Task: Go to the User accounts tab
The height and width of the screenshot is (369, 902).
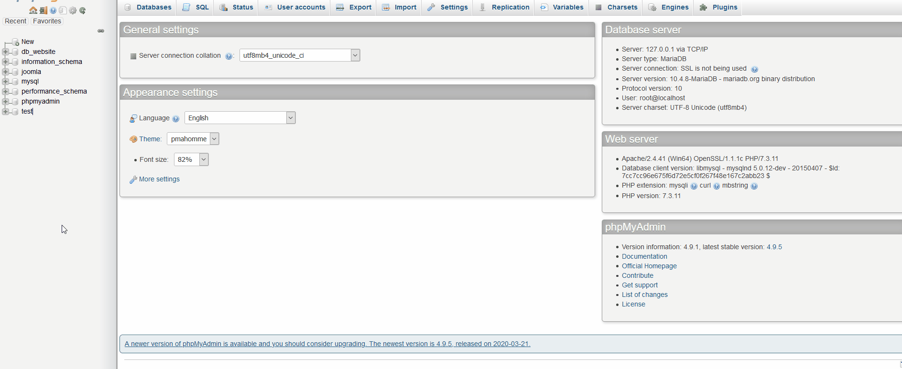Action: pos(294,7)
